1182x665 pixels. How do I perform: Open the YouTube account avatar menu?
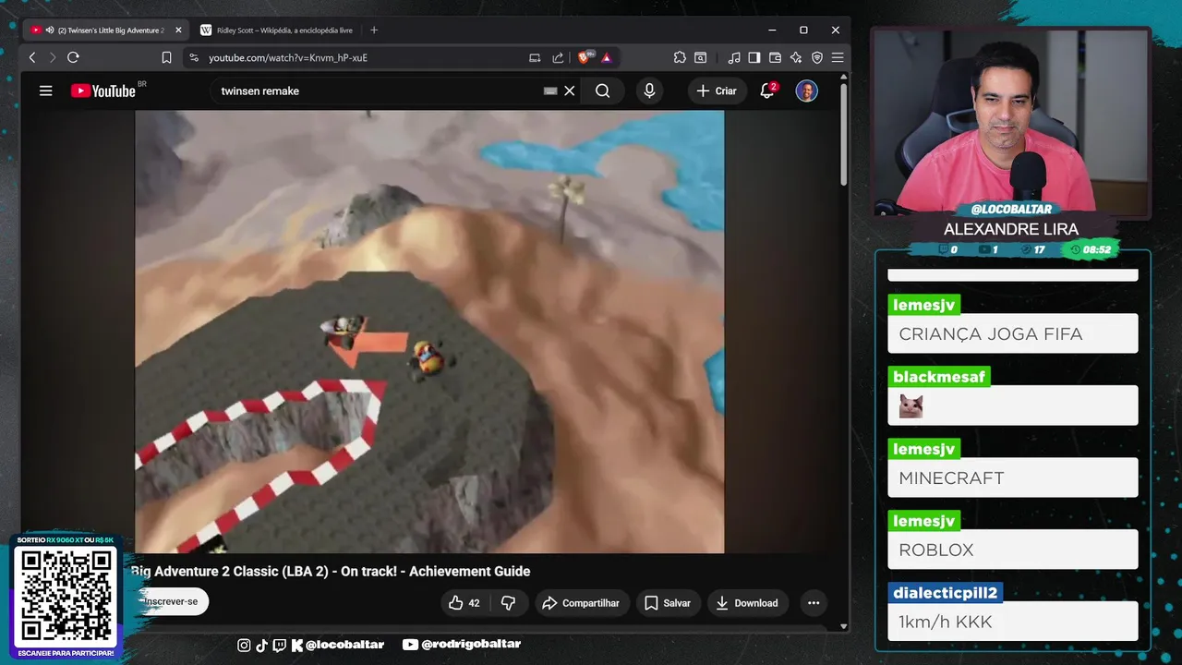tap(807, 91)
